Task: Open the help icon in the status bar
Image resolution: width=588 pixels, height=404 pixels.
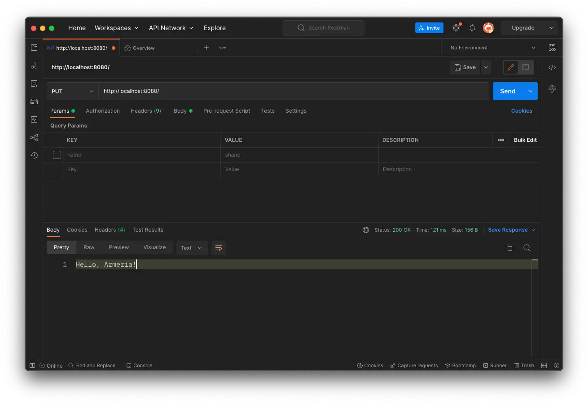Action: (x=557, y=365)
